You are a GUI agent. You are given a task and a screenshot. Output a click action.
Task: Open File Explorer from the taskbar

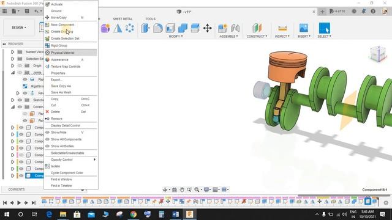pos(63,215)
